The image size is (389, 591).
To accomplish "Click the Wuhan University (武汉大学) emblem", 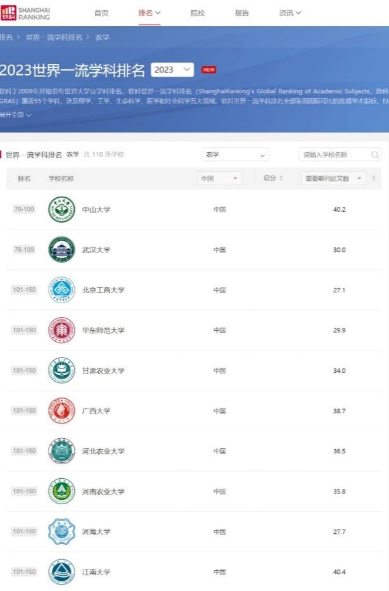I will pos(61,250).
